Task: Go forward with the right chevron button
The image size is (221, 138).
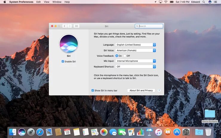Action: point(70,26)
